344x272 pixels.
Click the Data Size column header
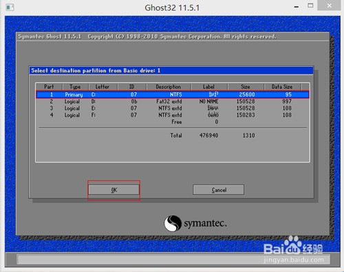(282, 87)
